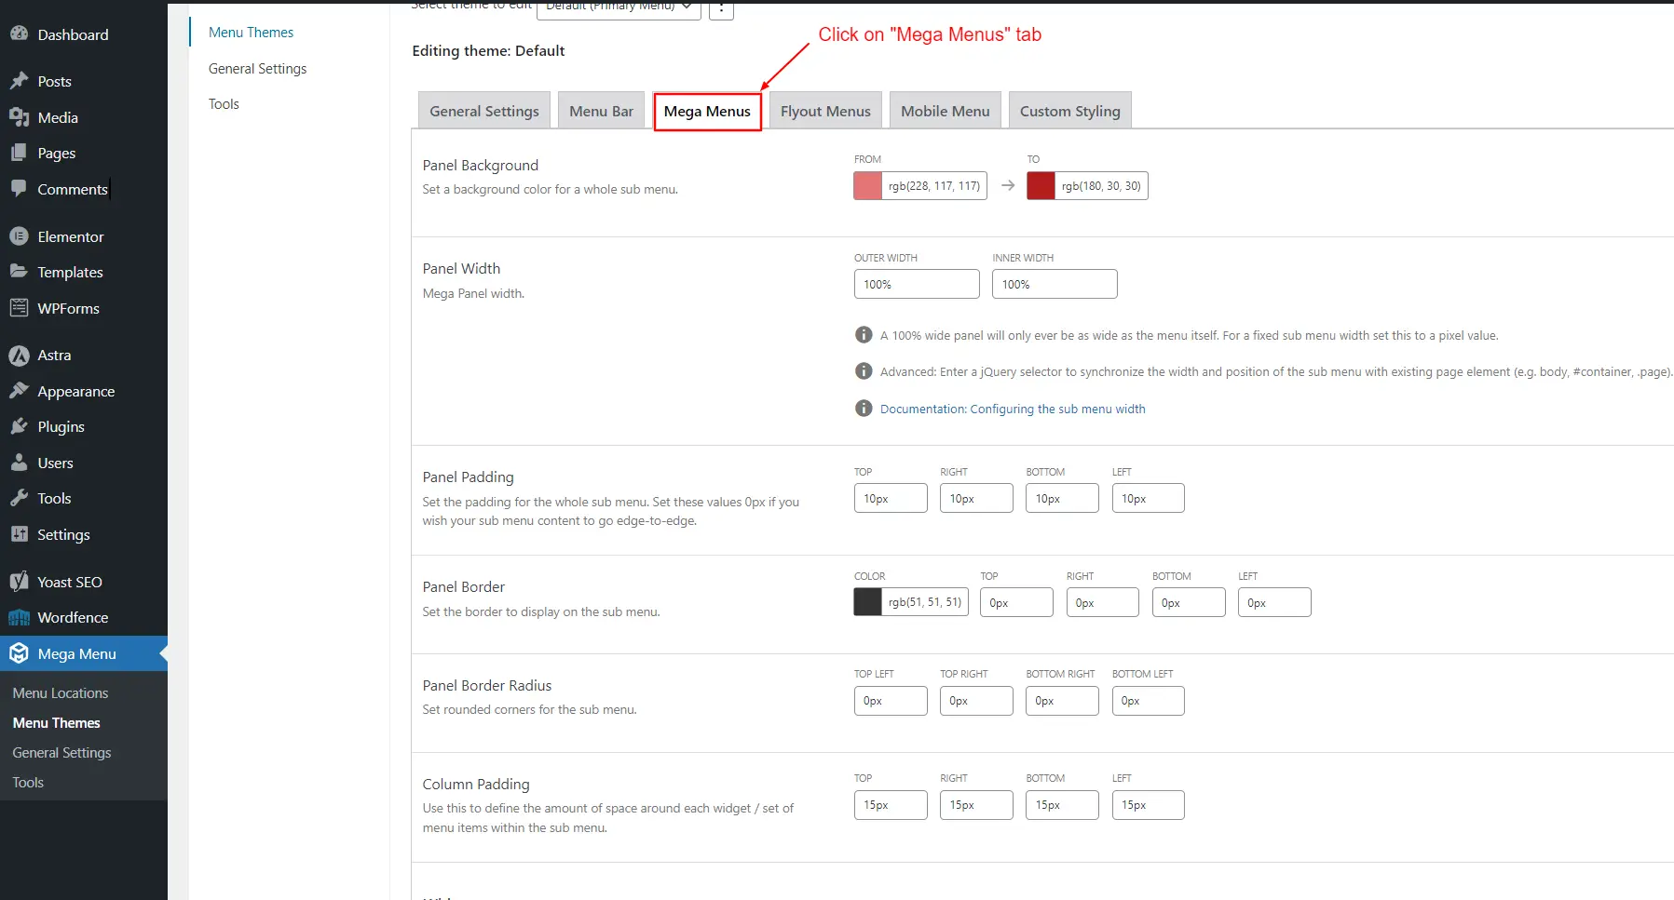Open the theme selector dropdown
1674x900 pixels.
click(618, 7)
